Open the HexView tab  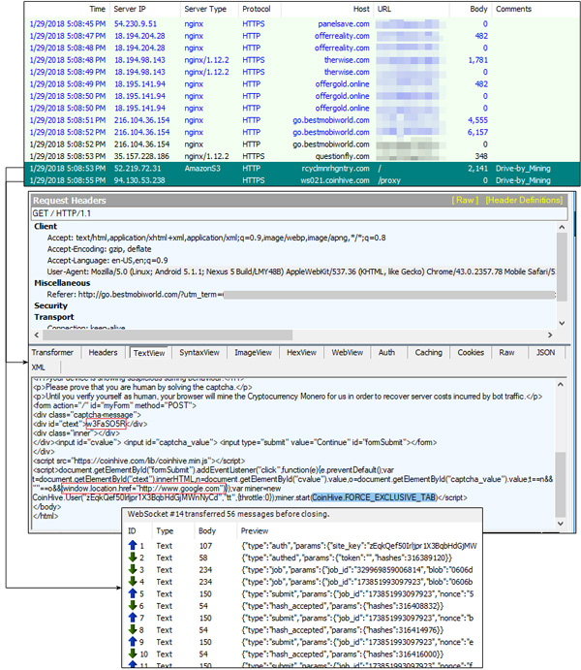pyautogui.click(x=301, y=353)
